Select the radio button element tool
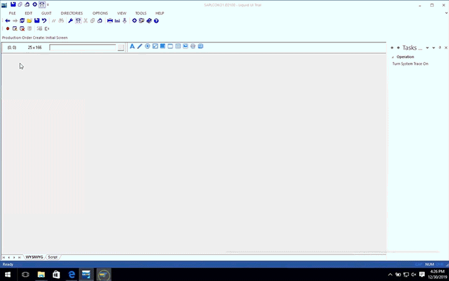 (148, 47)
